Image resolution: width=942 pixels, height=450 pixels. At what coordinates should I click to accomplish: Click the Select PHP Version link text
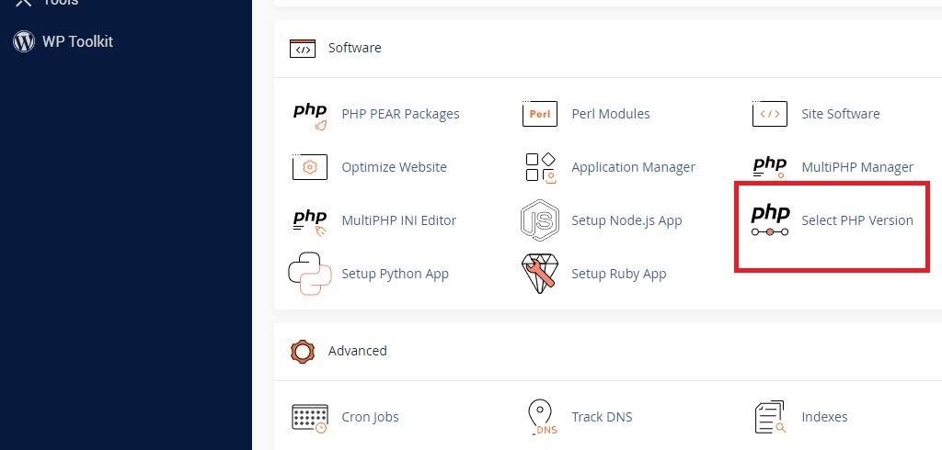pos(857,220)
